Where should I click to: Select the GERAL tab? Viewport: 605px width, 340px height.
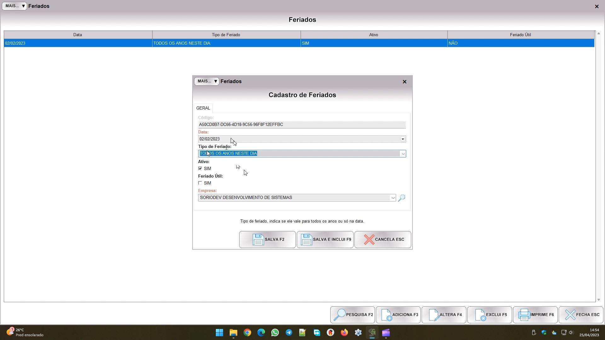(203, 108)
